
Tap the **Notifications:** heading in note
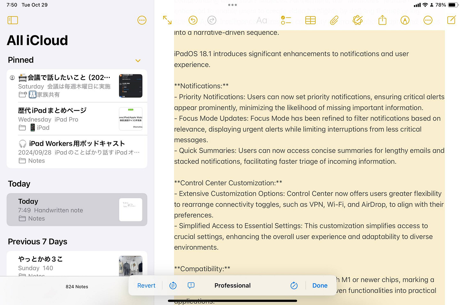tap(201, 86)
